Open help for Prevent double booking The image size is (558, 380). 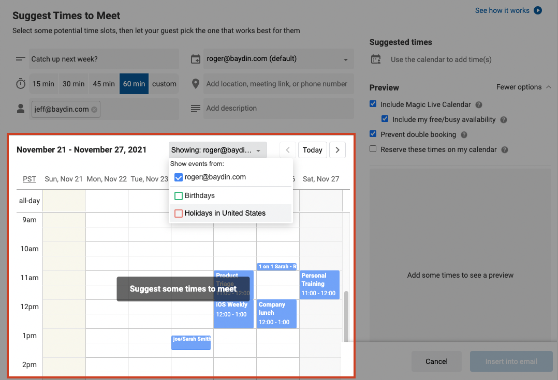464,135
